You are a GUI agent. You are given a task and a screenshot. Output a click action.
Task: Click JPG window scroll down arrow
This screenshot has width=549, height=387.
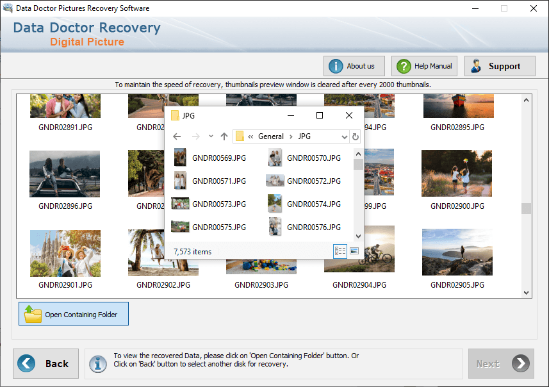pos(358,236)
